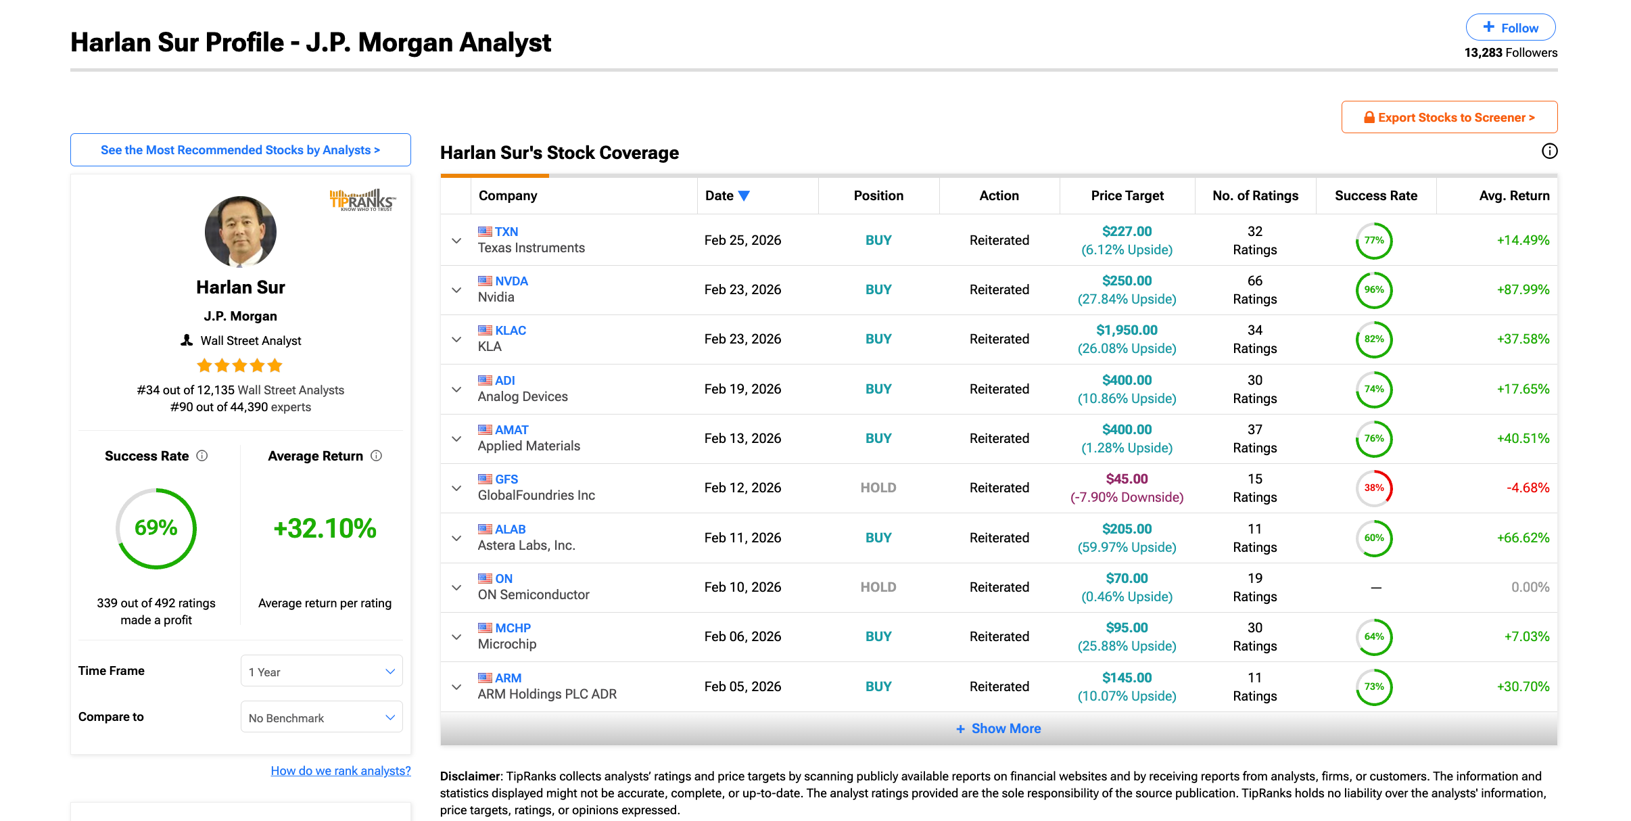This screenshot has width=1631, height=821.
Task: Click the GFS 38% success rate circle
Action: [x=1373, y=488]
